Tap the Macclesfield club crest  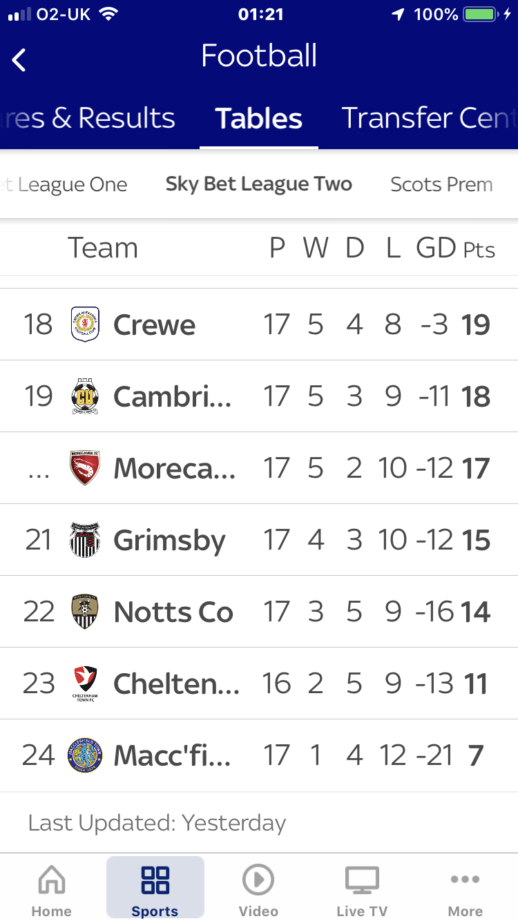[85, 755]
